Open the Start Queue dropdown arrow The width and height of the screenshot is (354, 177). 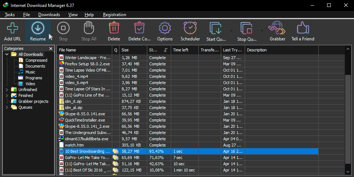pyautogui.click(x=231, y=30)
